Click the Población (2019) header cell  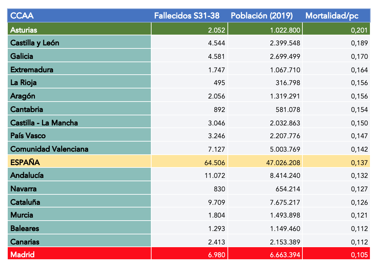click(262, 16)
